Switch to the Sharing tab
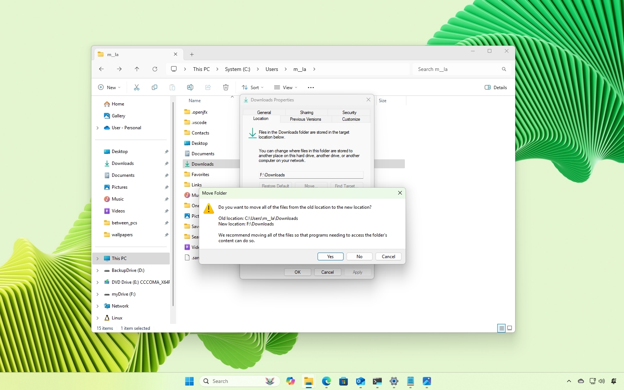 pyautogui.click(x=306, y=113)
